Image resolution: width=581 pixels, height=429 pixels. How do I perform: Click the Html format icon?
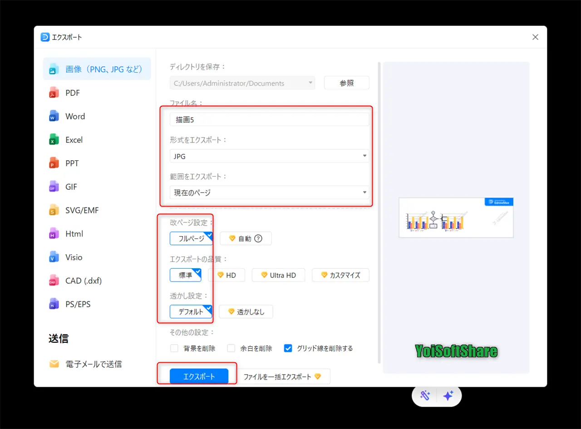point(54,234)
